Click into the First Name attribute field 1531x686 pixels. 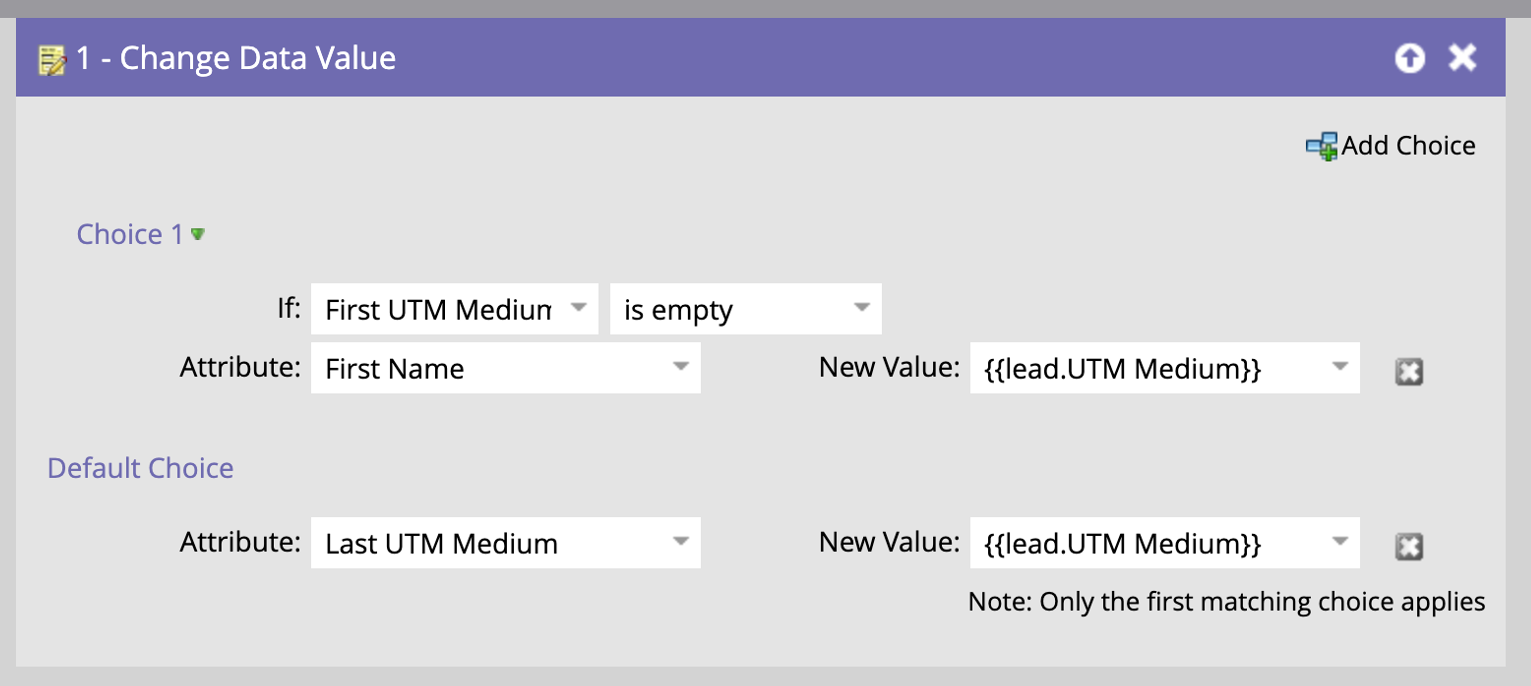pyautogui.click(x=488, y=368)
